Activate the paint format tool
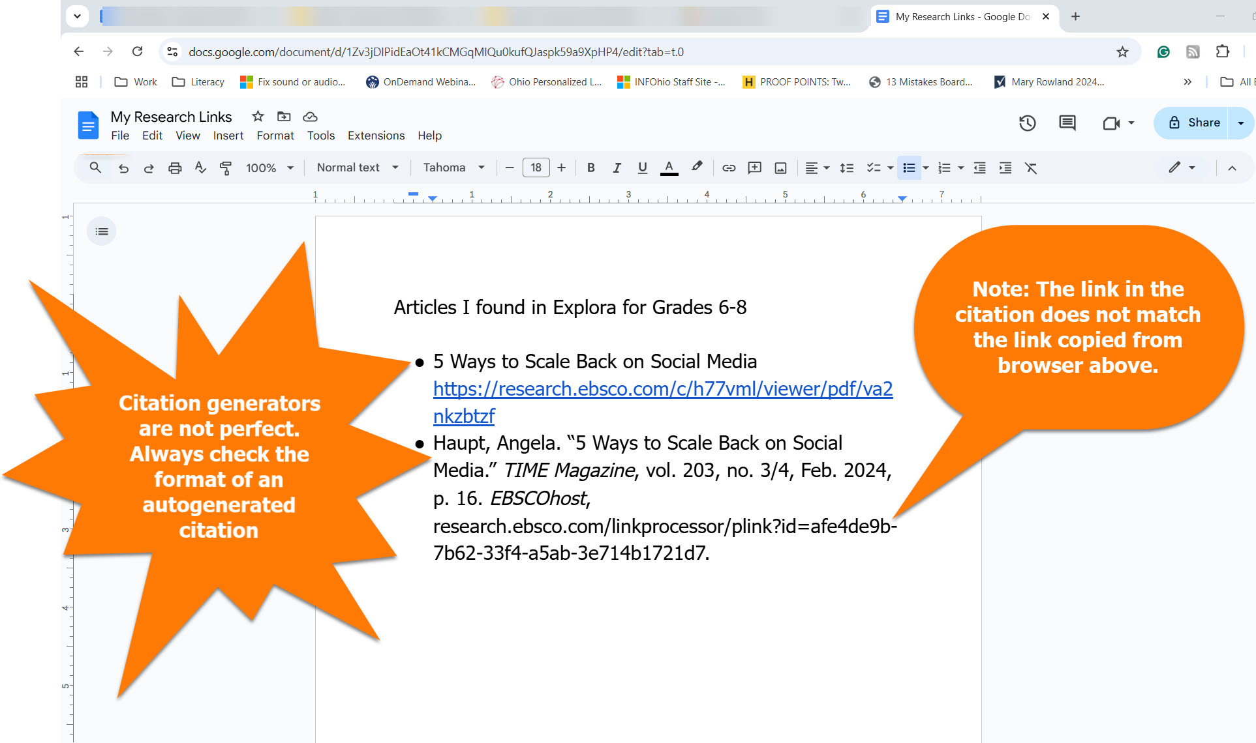 [226, 168]
